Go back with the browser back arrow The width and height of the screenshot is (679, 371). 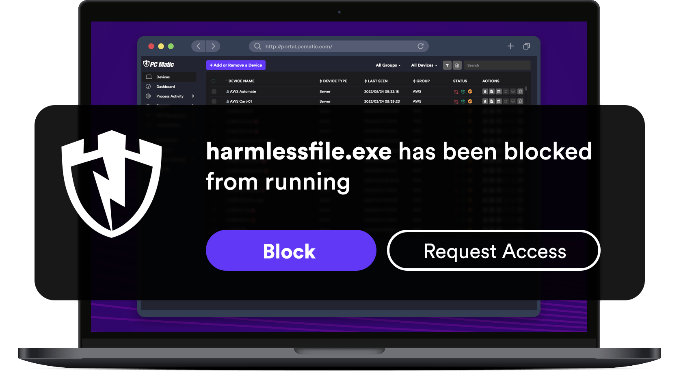pyautogui.click(x=199, y=46)
